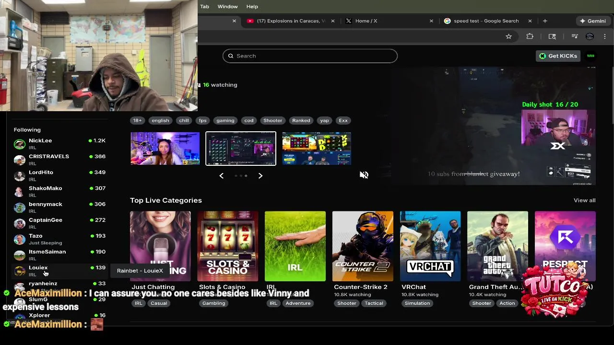The height and width of the screenshot is (345, 614).
Task: Bookmark this page with star icon
Action: (x=508, y=36)
